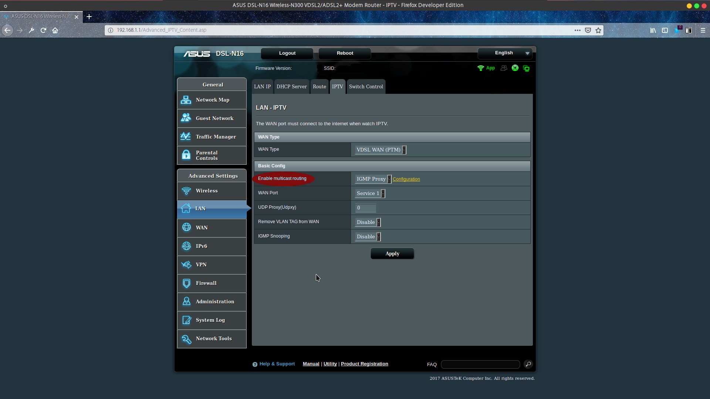The width and height of the screenshot is (710, 399).
Task: Switch to DHCP Server tab
Action: [x=292, y=86]
